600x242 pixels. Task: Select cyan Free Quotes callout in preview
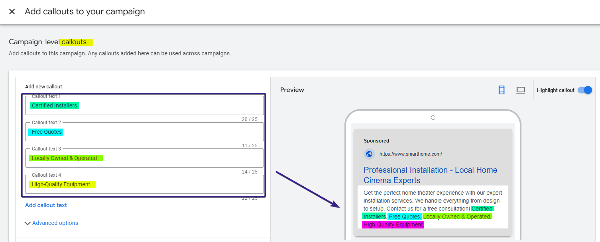pos(404,217)
